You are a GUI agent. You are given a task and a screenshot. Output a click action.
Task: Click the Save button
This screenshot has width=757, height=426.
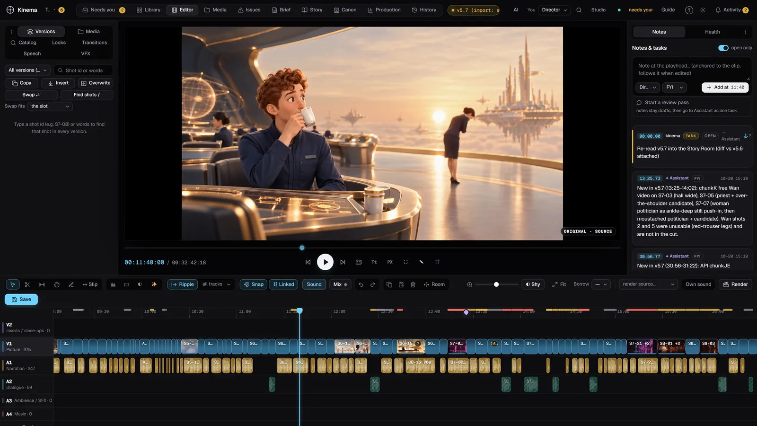(21, 299)
